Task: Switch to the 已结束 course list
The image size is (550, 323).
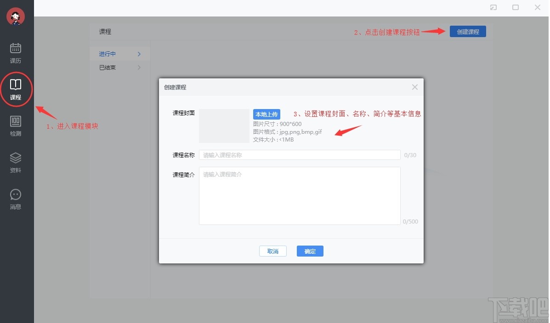Action: 107,67
